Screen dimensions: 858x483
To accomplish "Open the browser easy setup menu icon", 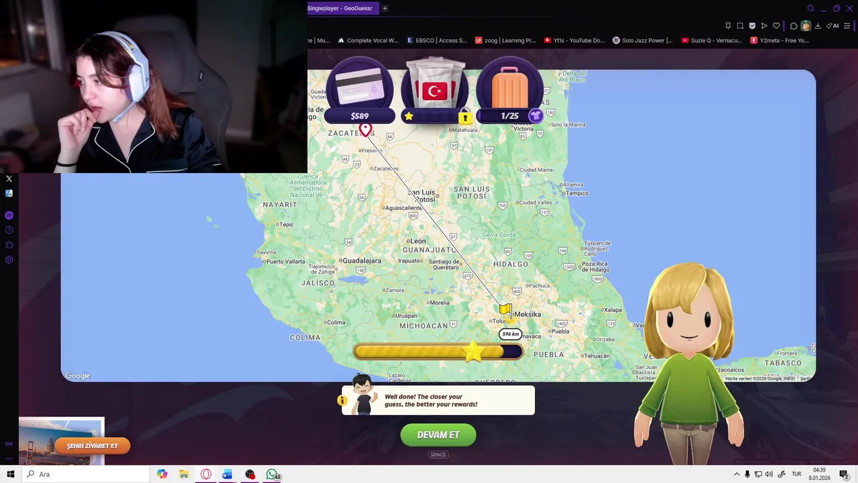I will point(847,25).
